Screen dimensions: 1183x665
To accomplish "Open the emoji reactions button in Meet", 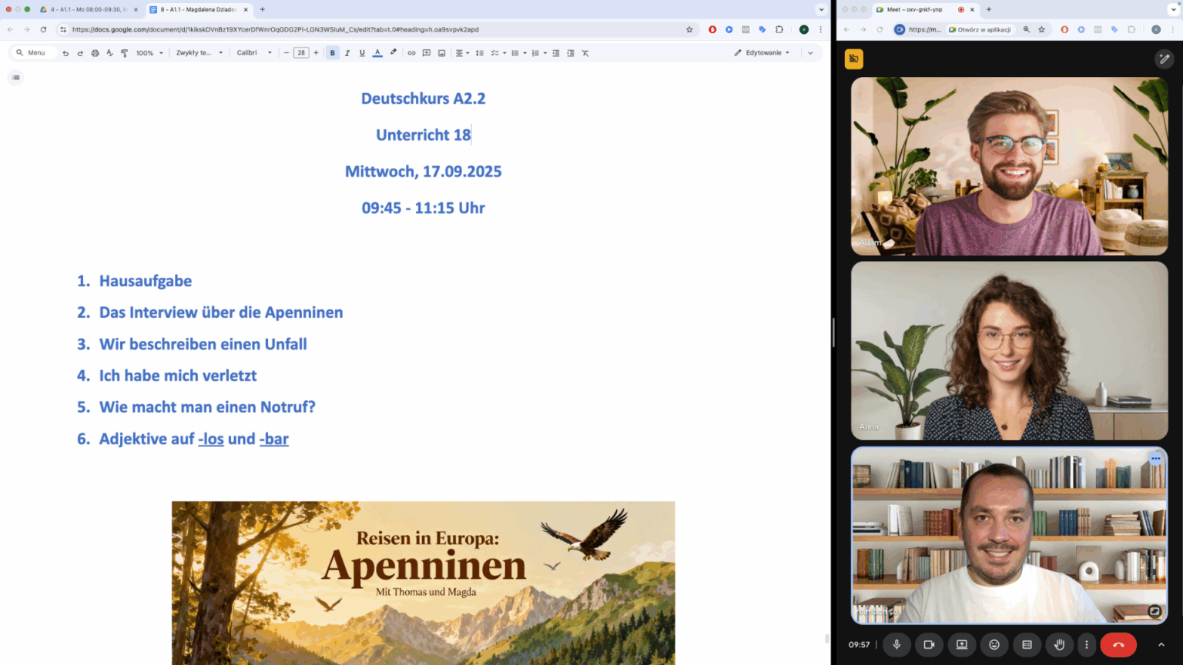I will [x=994, y=645].
